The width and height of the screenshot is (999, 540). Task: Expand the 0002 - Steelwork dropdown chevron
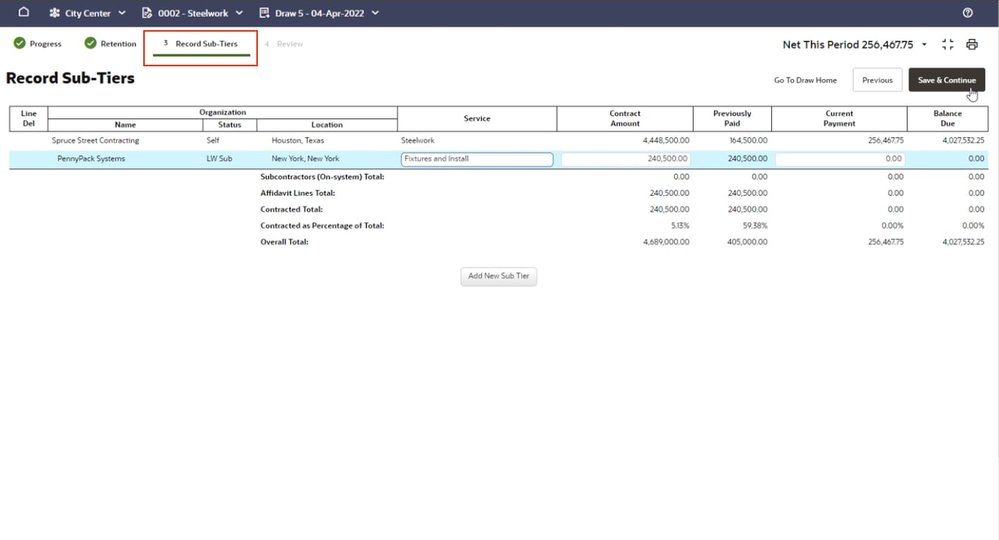240,13
